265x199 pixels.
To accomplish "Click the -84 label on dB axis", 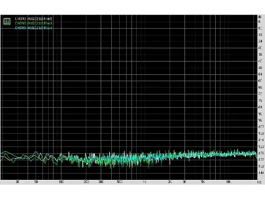I will point(260,107).
